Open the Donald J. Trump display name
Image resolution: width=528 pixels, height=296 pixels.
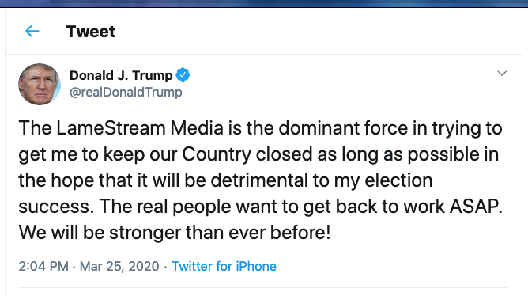coord(121,75)
